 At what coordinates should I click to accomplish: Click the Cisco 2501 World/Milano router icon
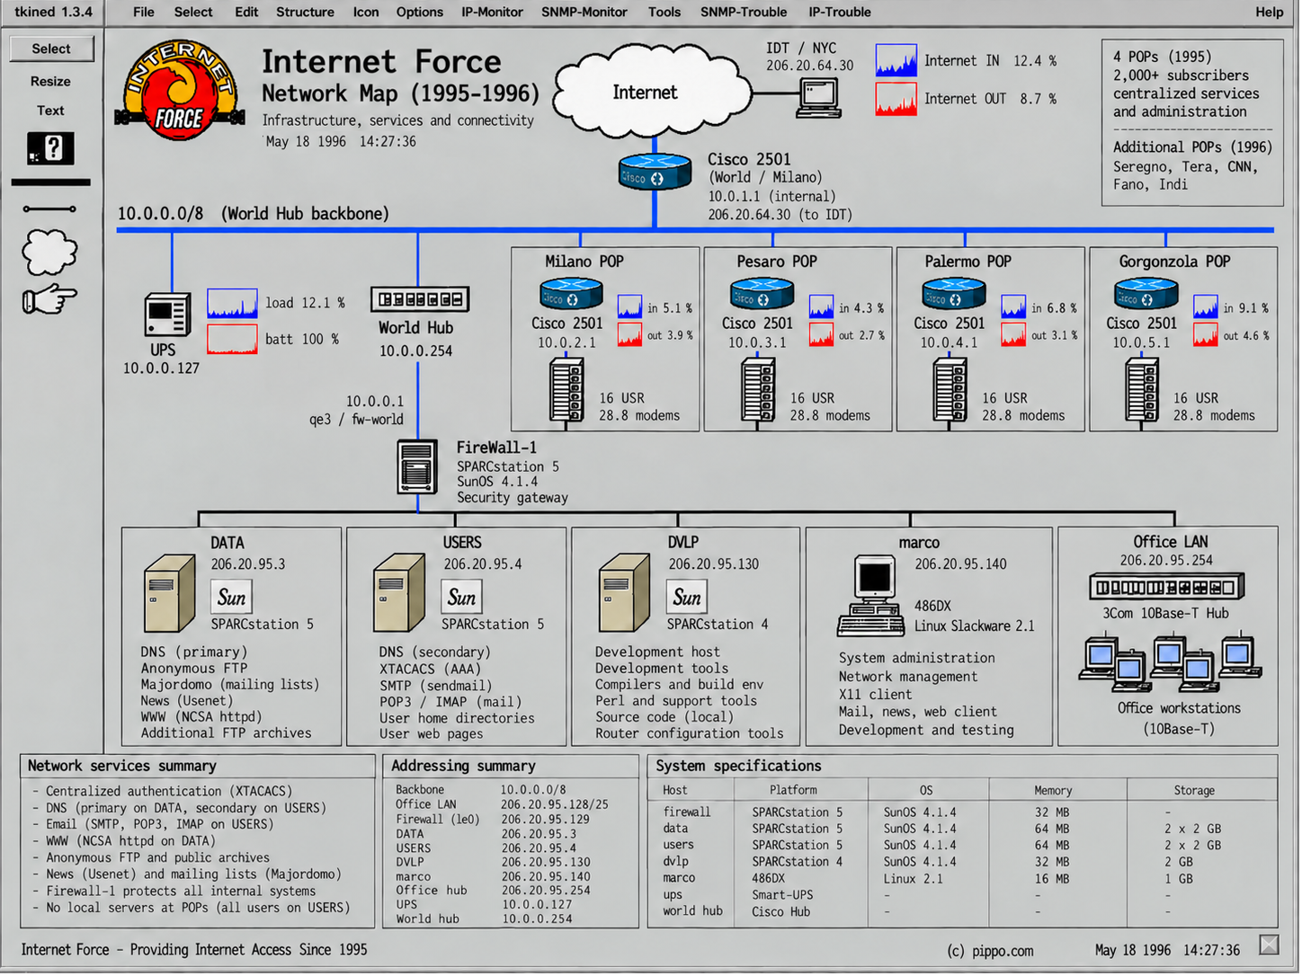(655, 172)
